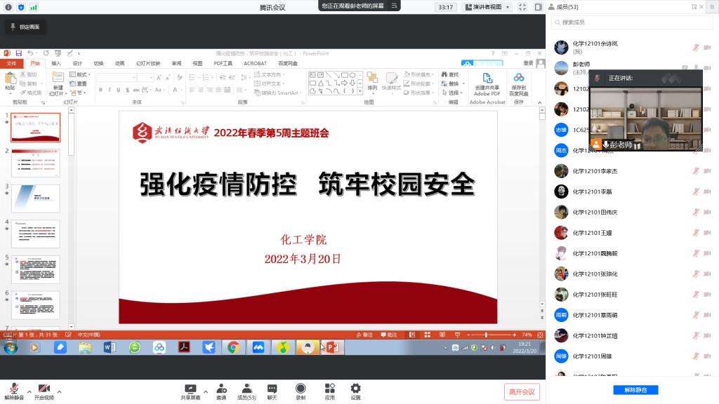Open the 聊天 chat icon
Image resolution: width=719 pixels, height=404 pixels.
[272, 389]
